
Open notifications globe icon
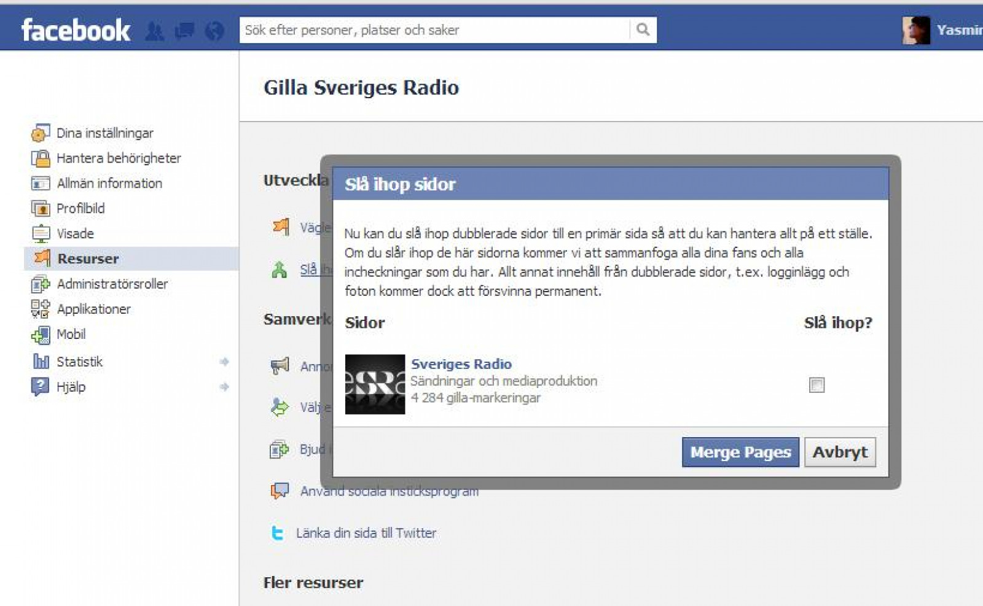click(214, 31)
